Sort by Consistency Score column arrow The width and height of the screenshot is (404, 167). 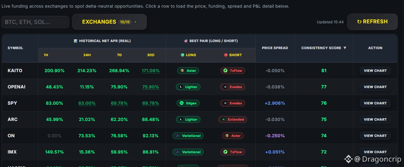345,48
